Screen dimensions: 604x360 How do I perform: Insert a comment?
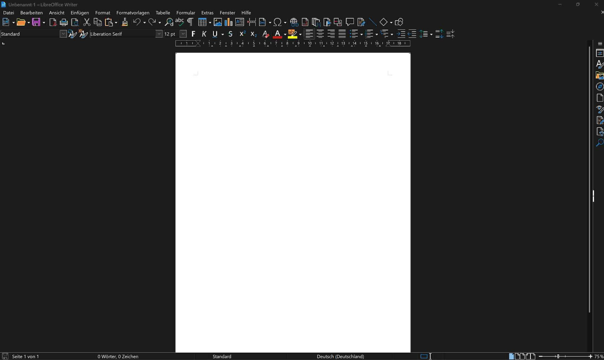pyautogui.click(x=350, y=22)
